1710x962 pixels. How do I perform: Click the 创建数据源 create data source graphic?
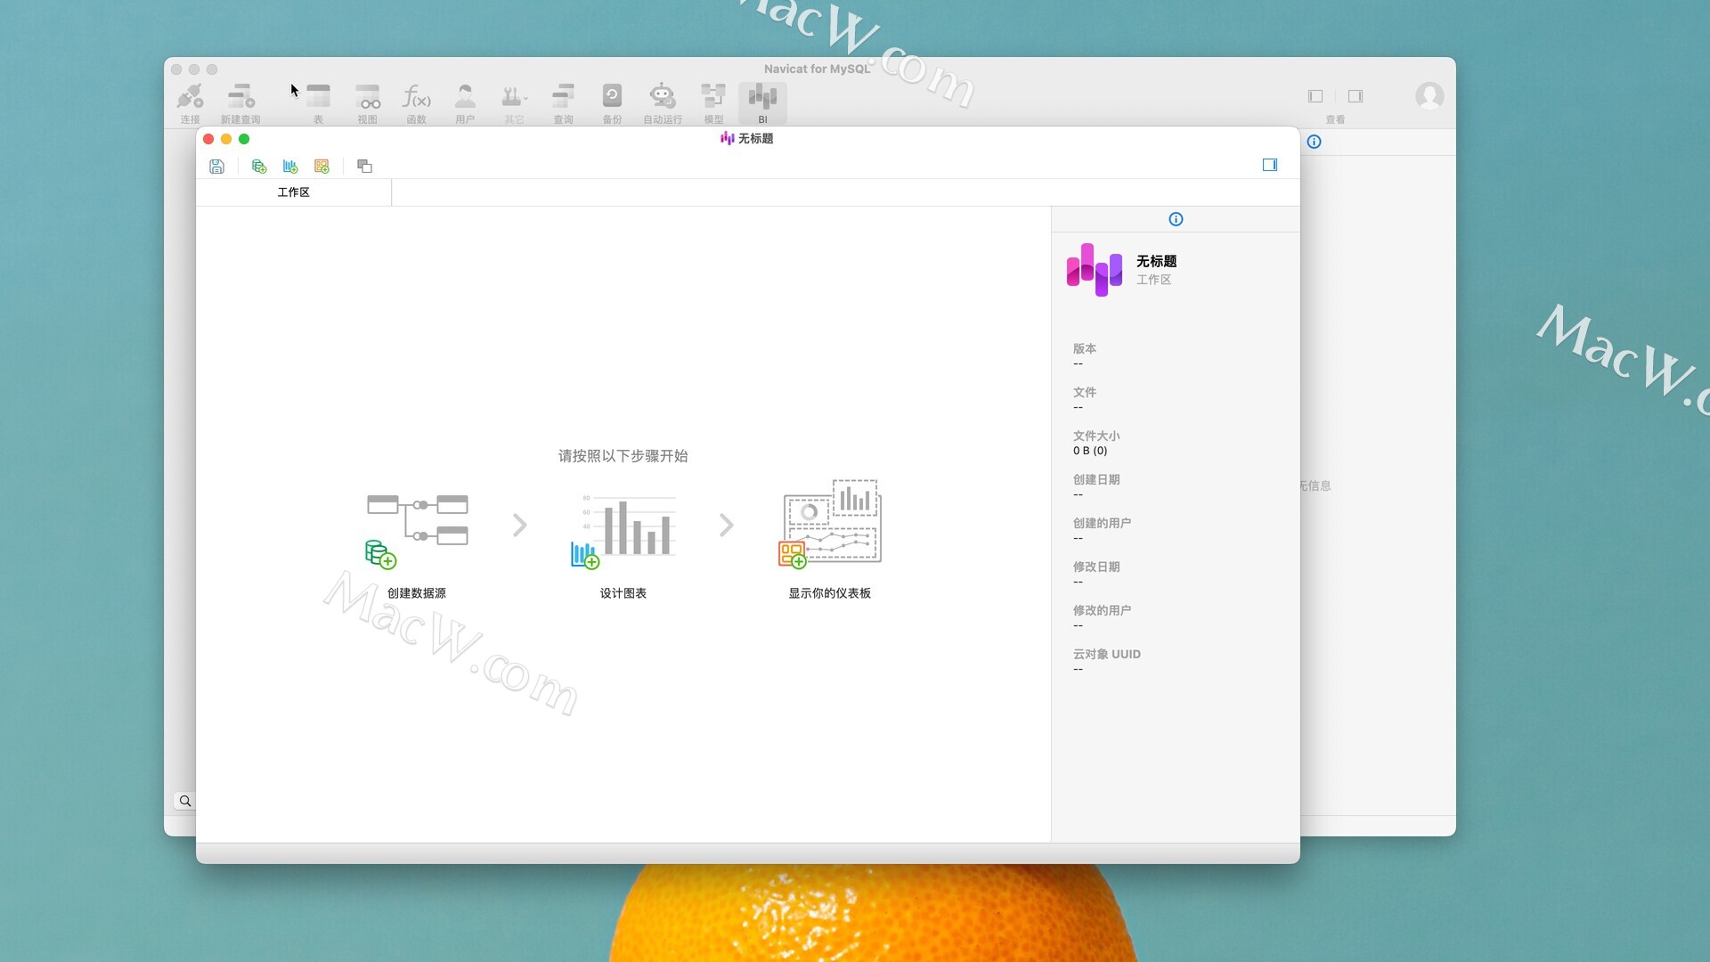(x=417, y=530)
